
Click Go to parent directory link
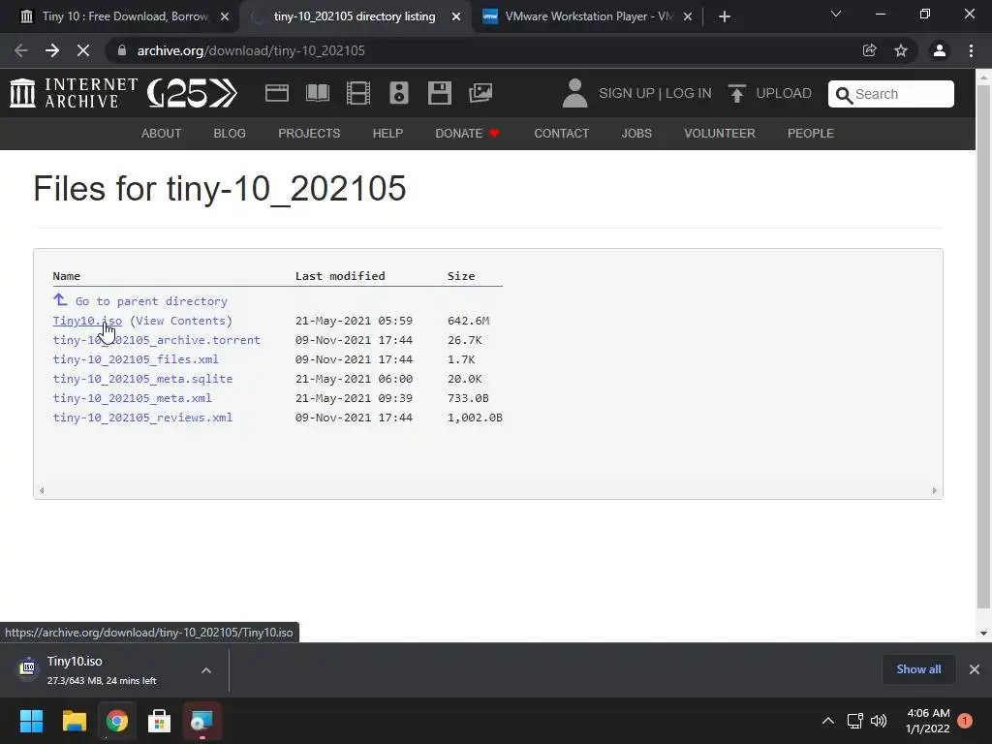(151, 301)
